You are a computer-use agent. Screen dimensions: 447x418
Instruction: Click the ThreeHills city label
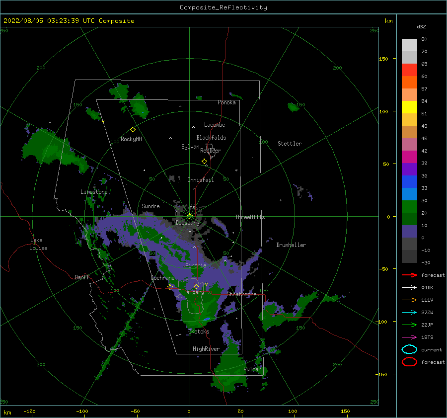250,217
